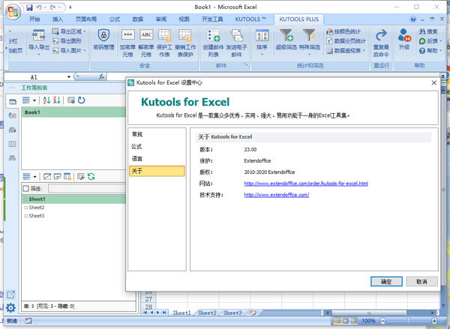
Task: Expand Export Range (导出区域) dropdown
Action: click(85, 31)
